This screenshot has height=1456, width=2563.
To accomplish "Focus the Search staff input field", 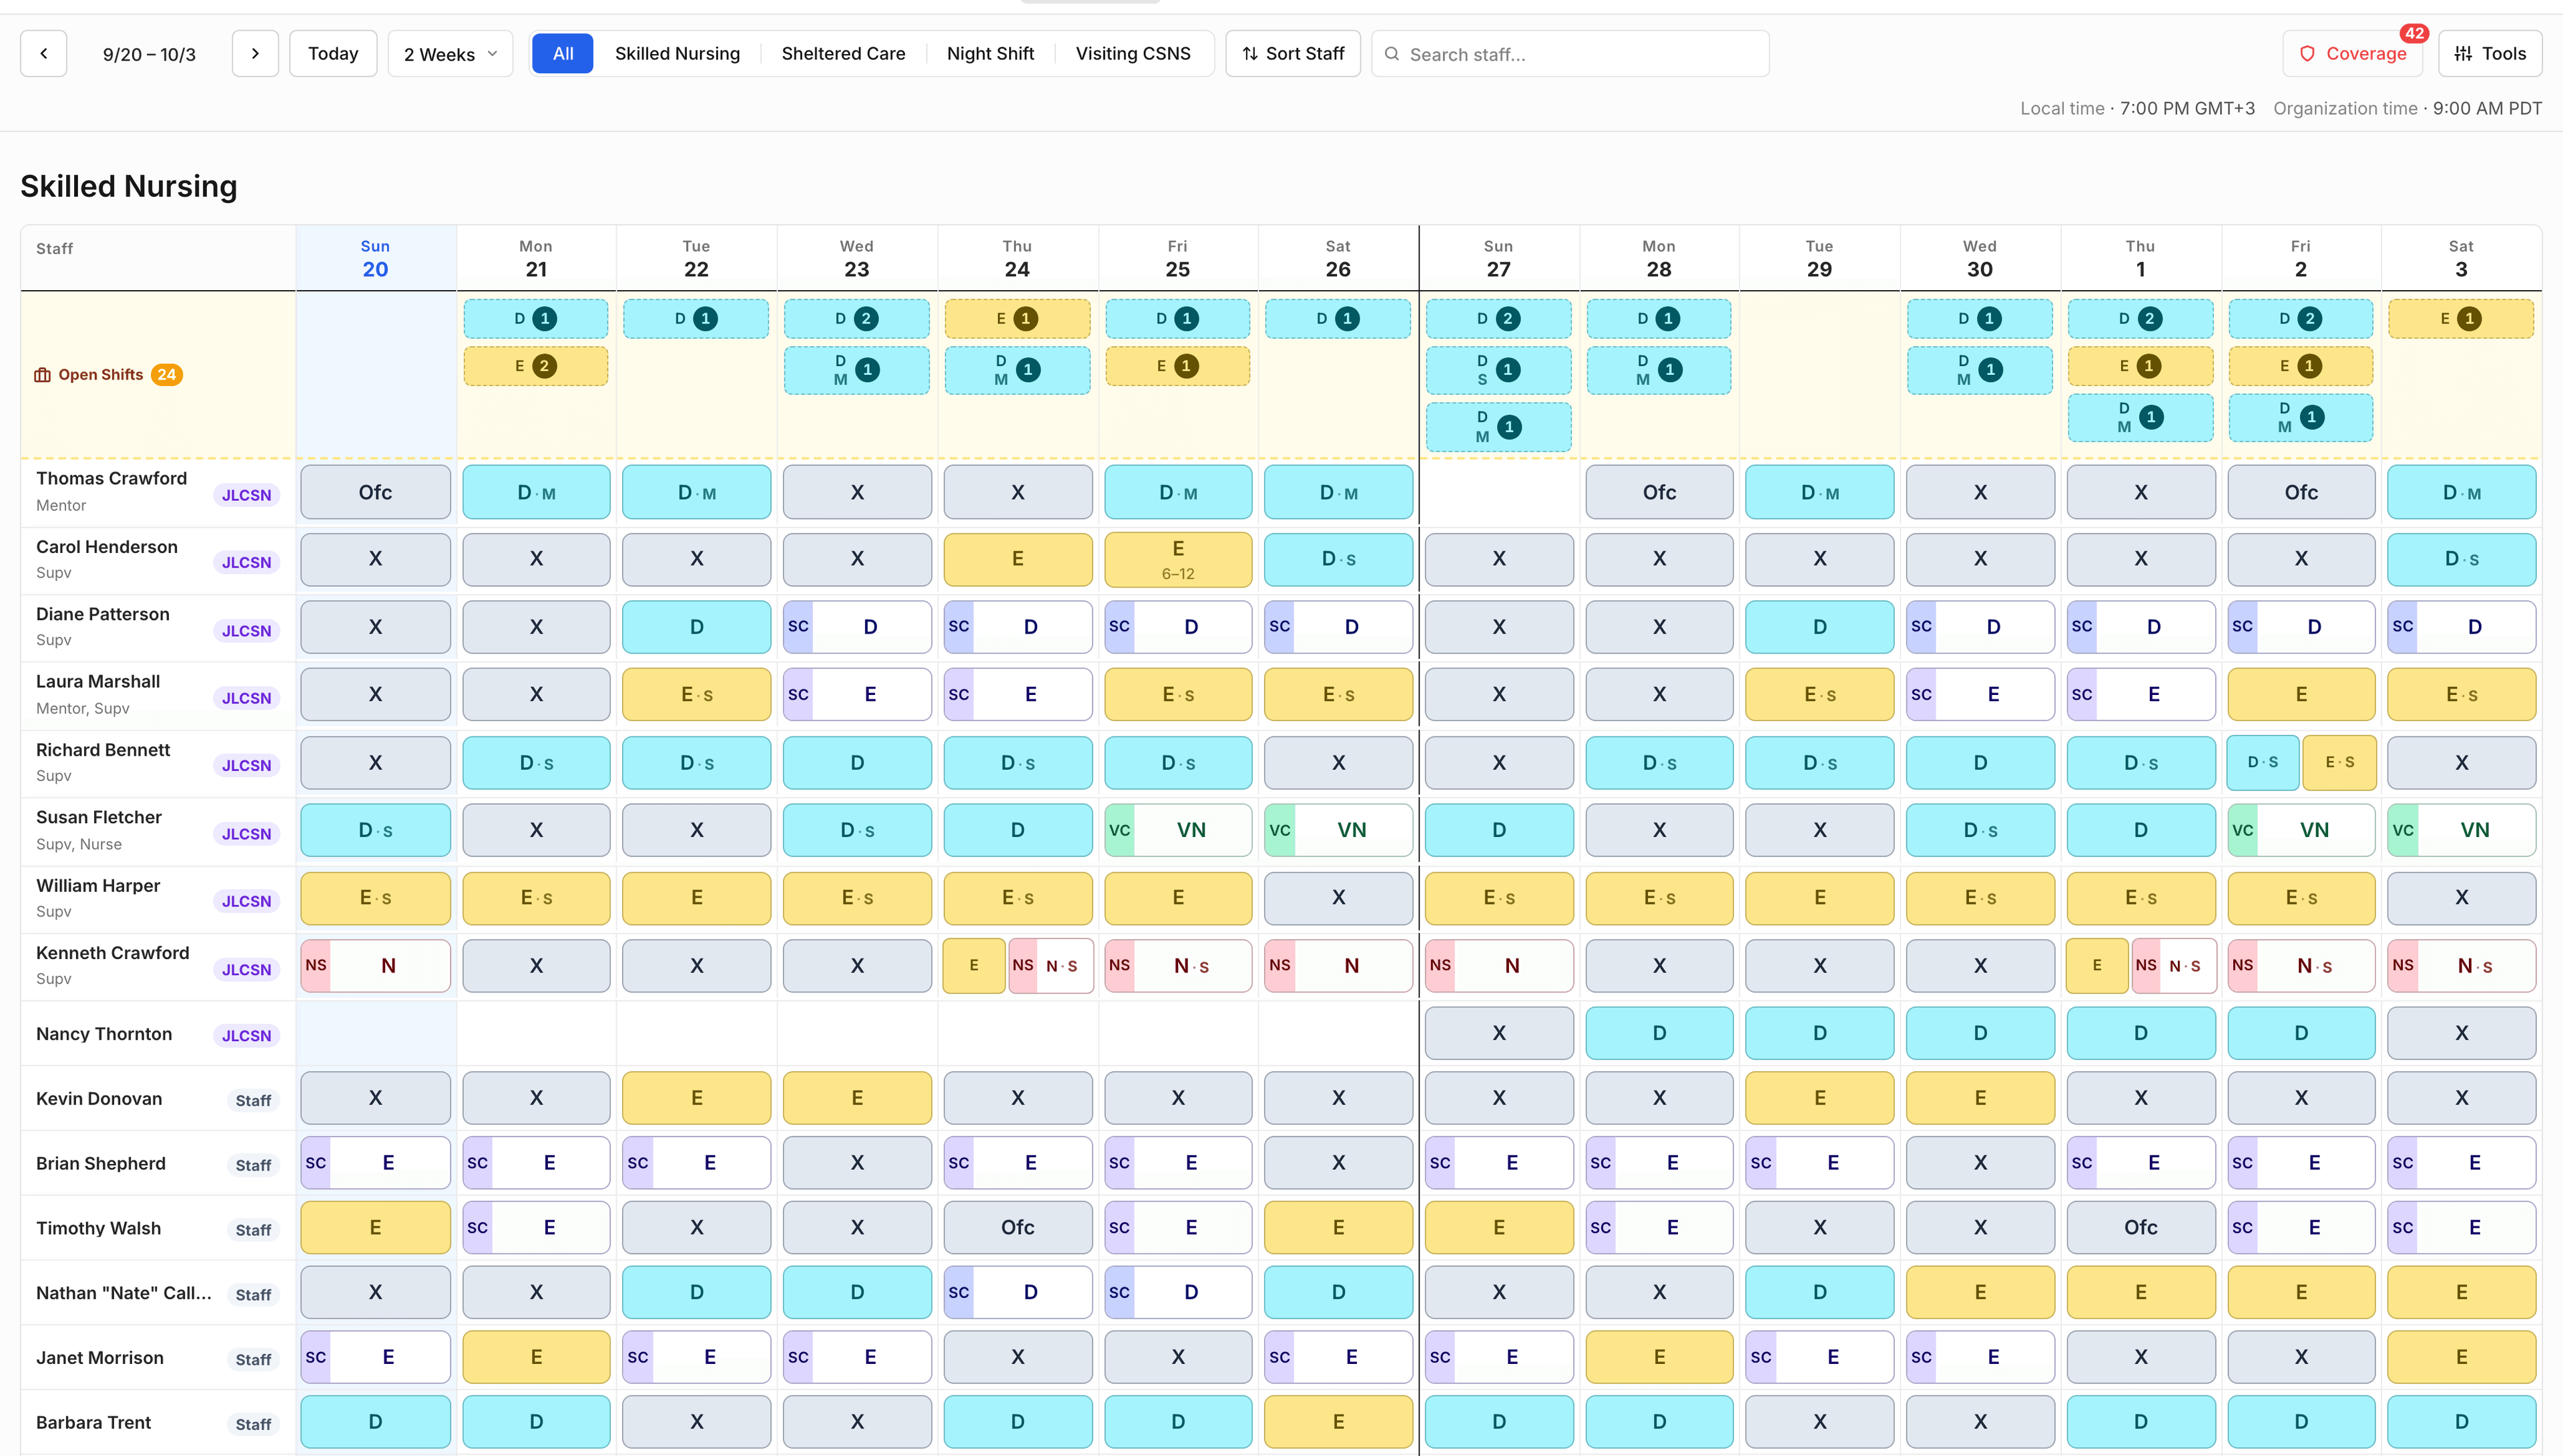I will [x=1570, y=54].
